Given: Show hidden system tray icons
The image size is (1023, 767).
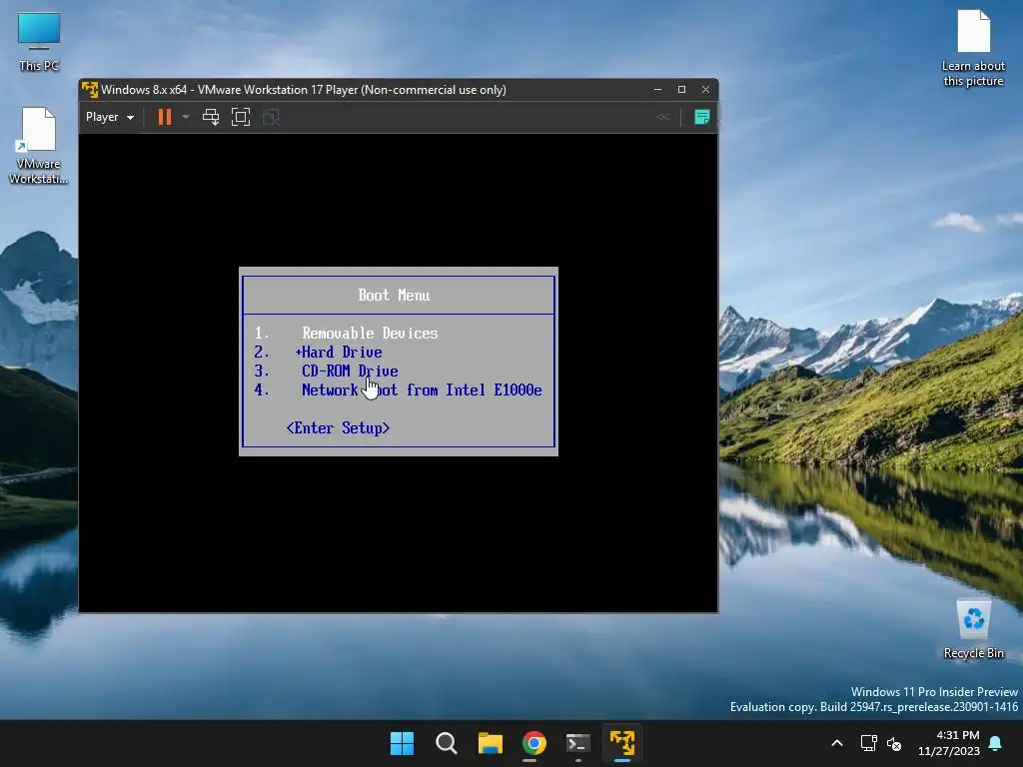Looking at the screenshot, I should (837, 743).
